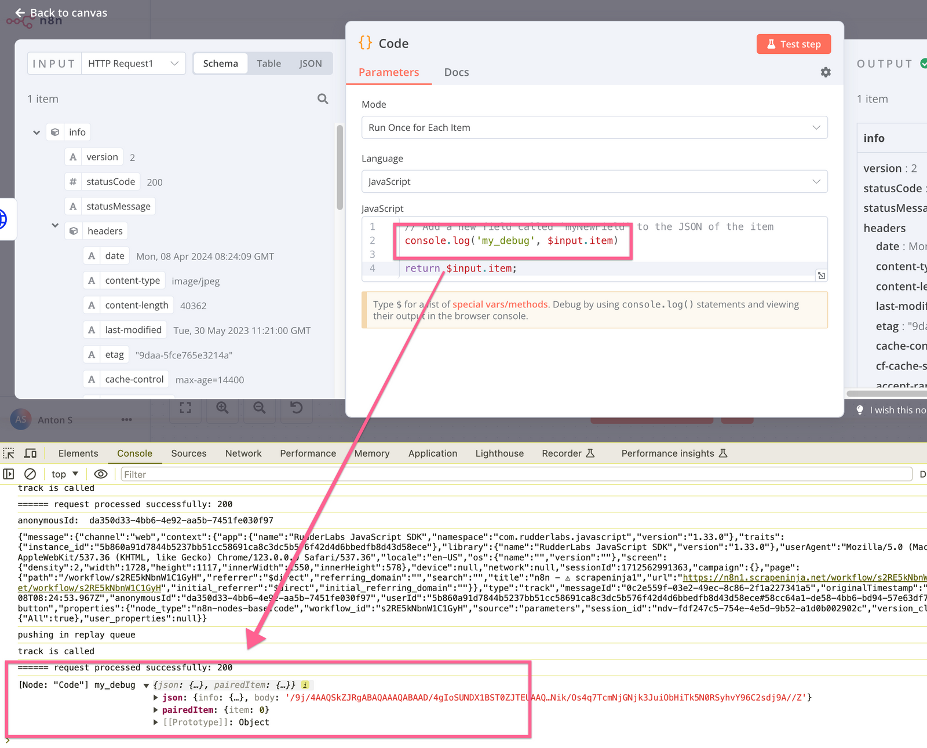Collapse the headers section in the input schema
Screen dimensions: 927x748
[x=55, y=226]
